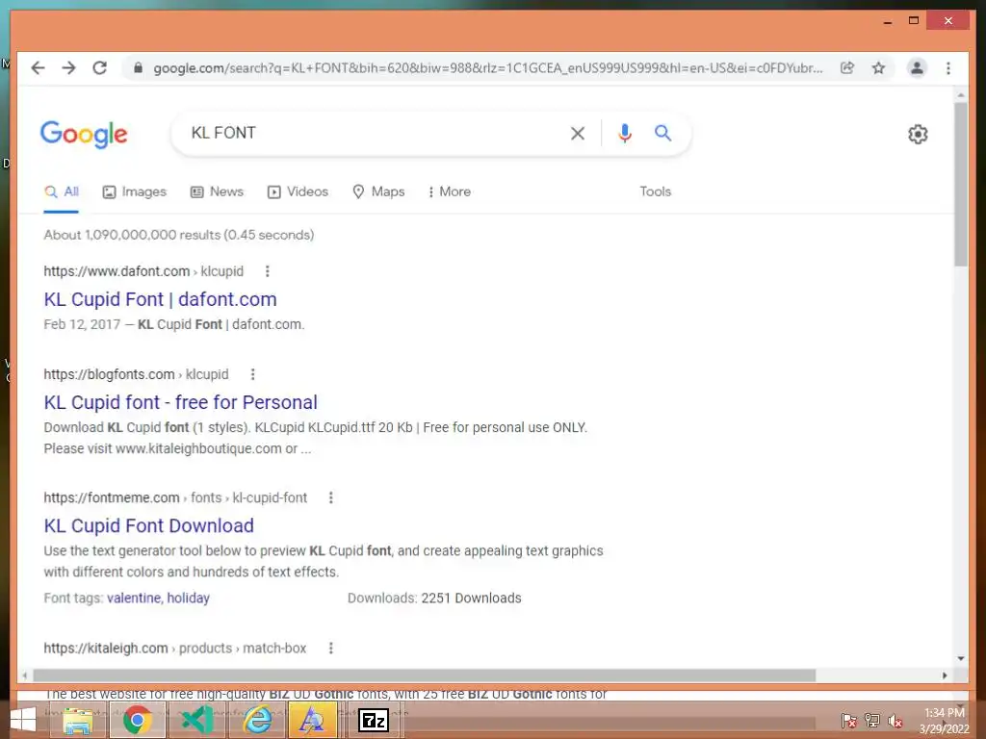Click the 2251 Downloads text
This screenshot has width=986, height=739.
(471, 599)
